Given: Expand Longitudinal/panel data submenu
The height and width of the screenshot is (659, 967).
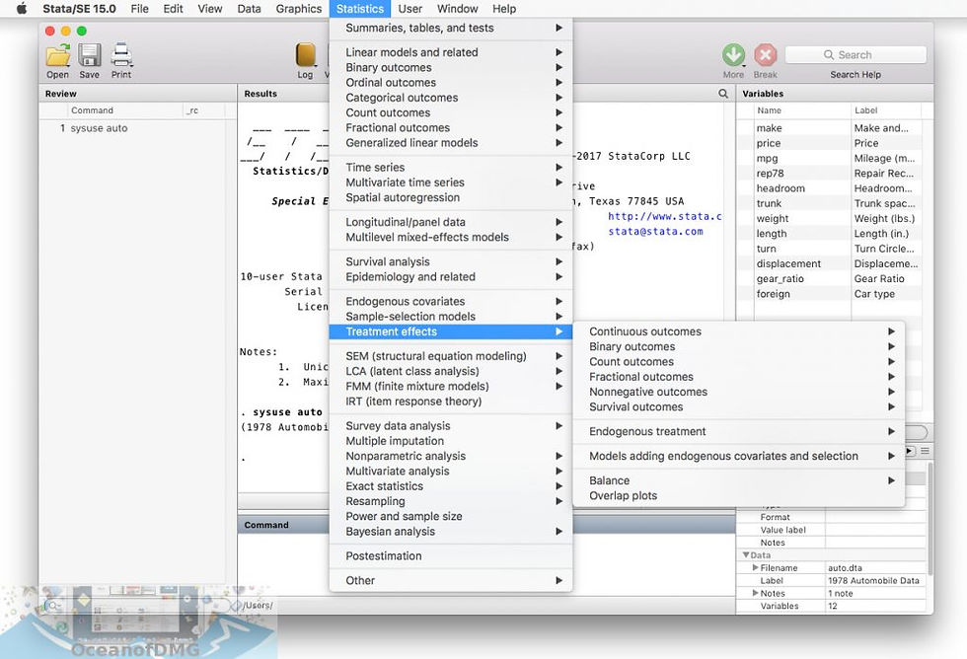Looking at the screenshot, I should click(x=451, y=222).
